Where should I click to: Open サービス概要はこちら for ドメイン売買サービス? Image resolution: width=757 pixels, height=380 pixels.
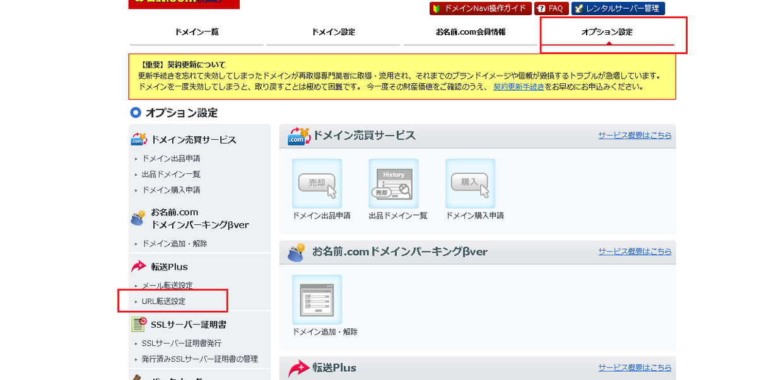(635, 135)
